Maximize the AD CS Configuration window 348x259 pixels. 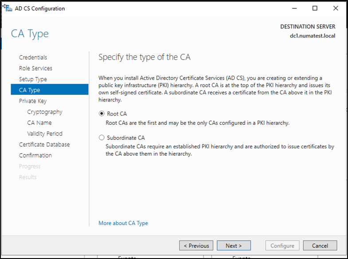point(315,8)
